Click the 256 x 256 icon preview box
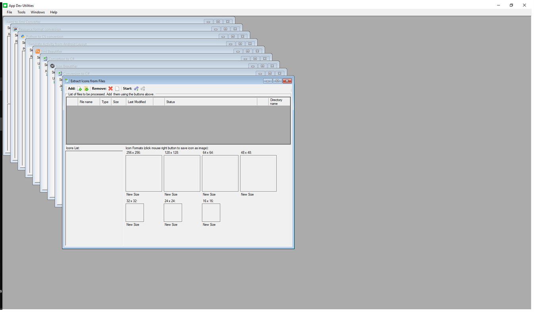The image size is (534, 312). tap(144, 173)
